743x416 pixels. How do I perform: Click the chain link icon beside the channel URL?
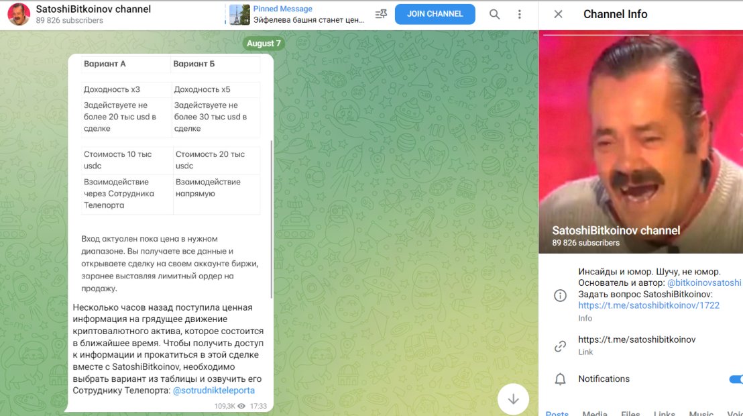[x=560, y=346]
